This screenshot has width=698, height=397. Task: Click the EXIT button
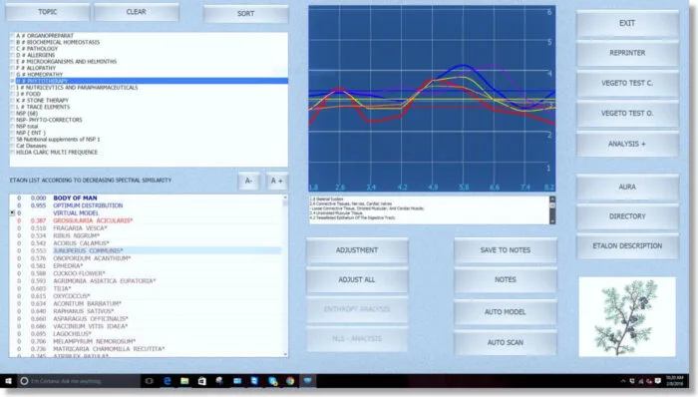point(627,23)
